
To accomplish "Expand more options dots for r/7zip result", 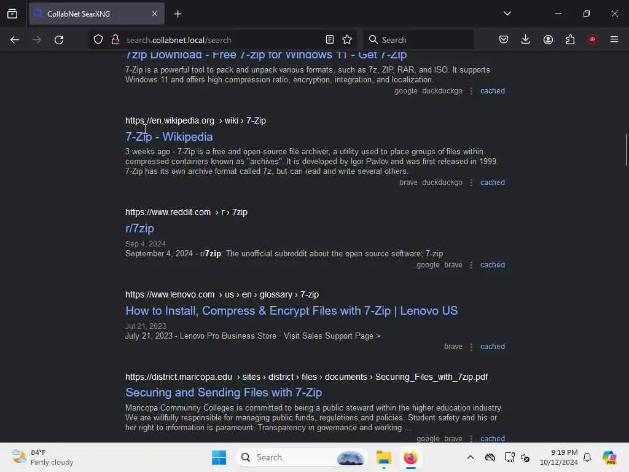I will tap(471, 265).
